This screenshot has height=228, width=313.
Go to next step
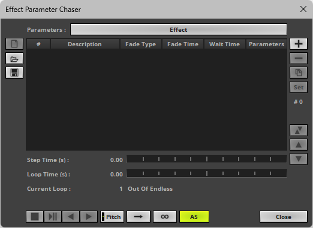[89, 217]
